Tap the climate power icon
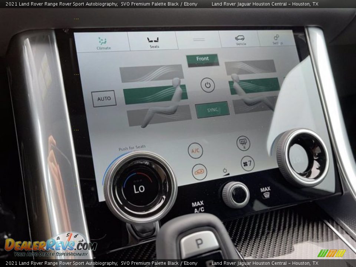 point(208,85)
